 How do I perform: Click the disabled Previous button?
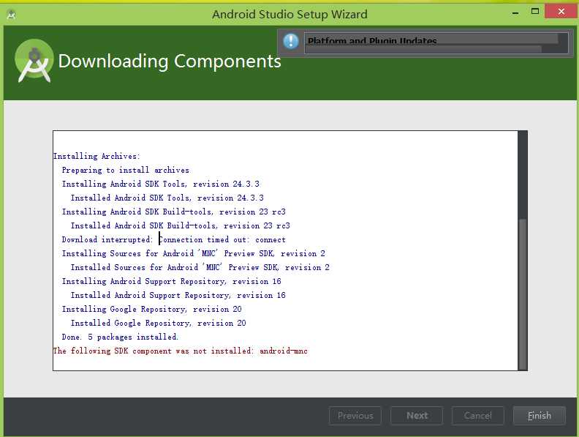pyautogui.click(x=355, y=416)
